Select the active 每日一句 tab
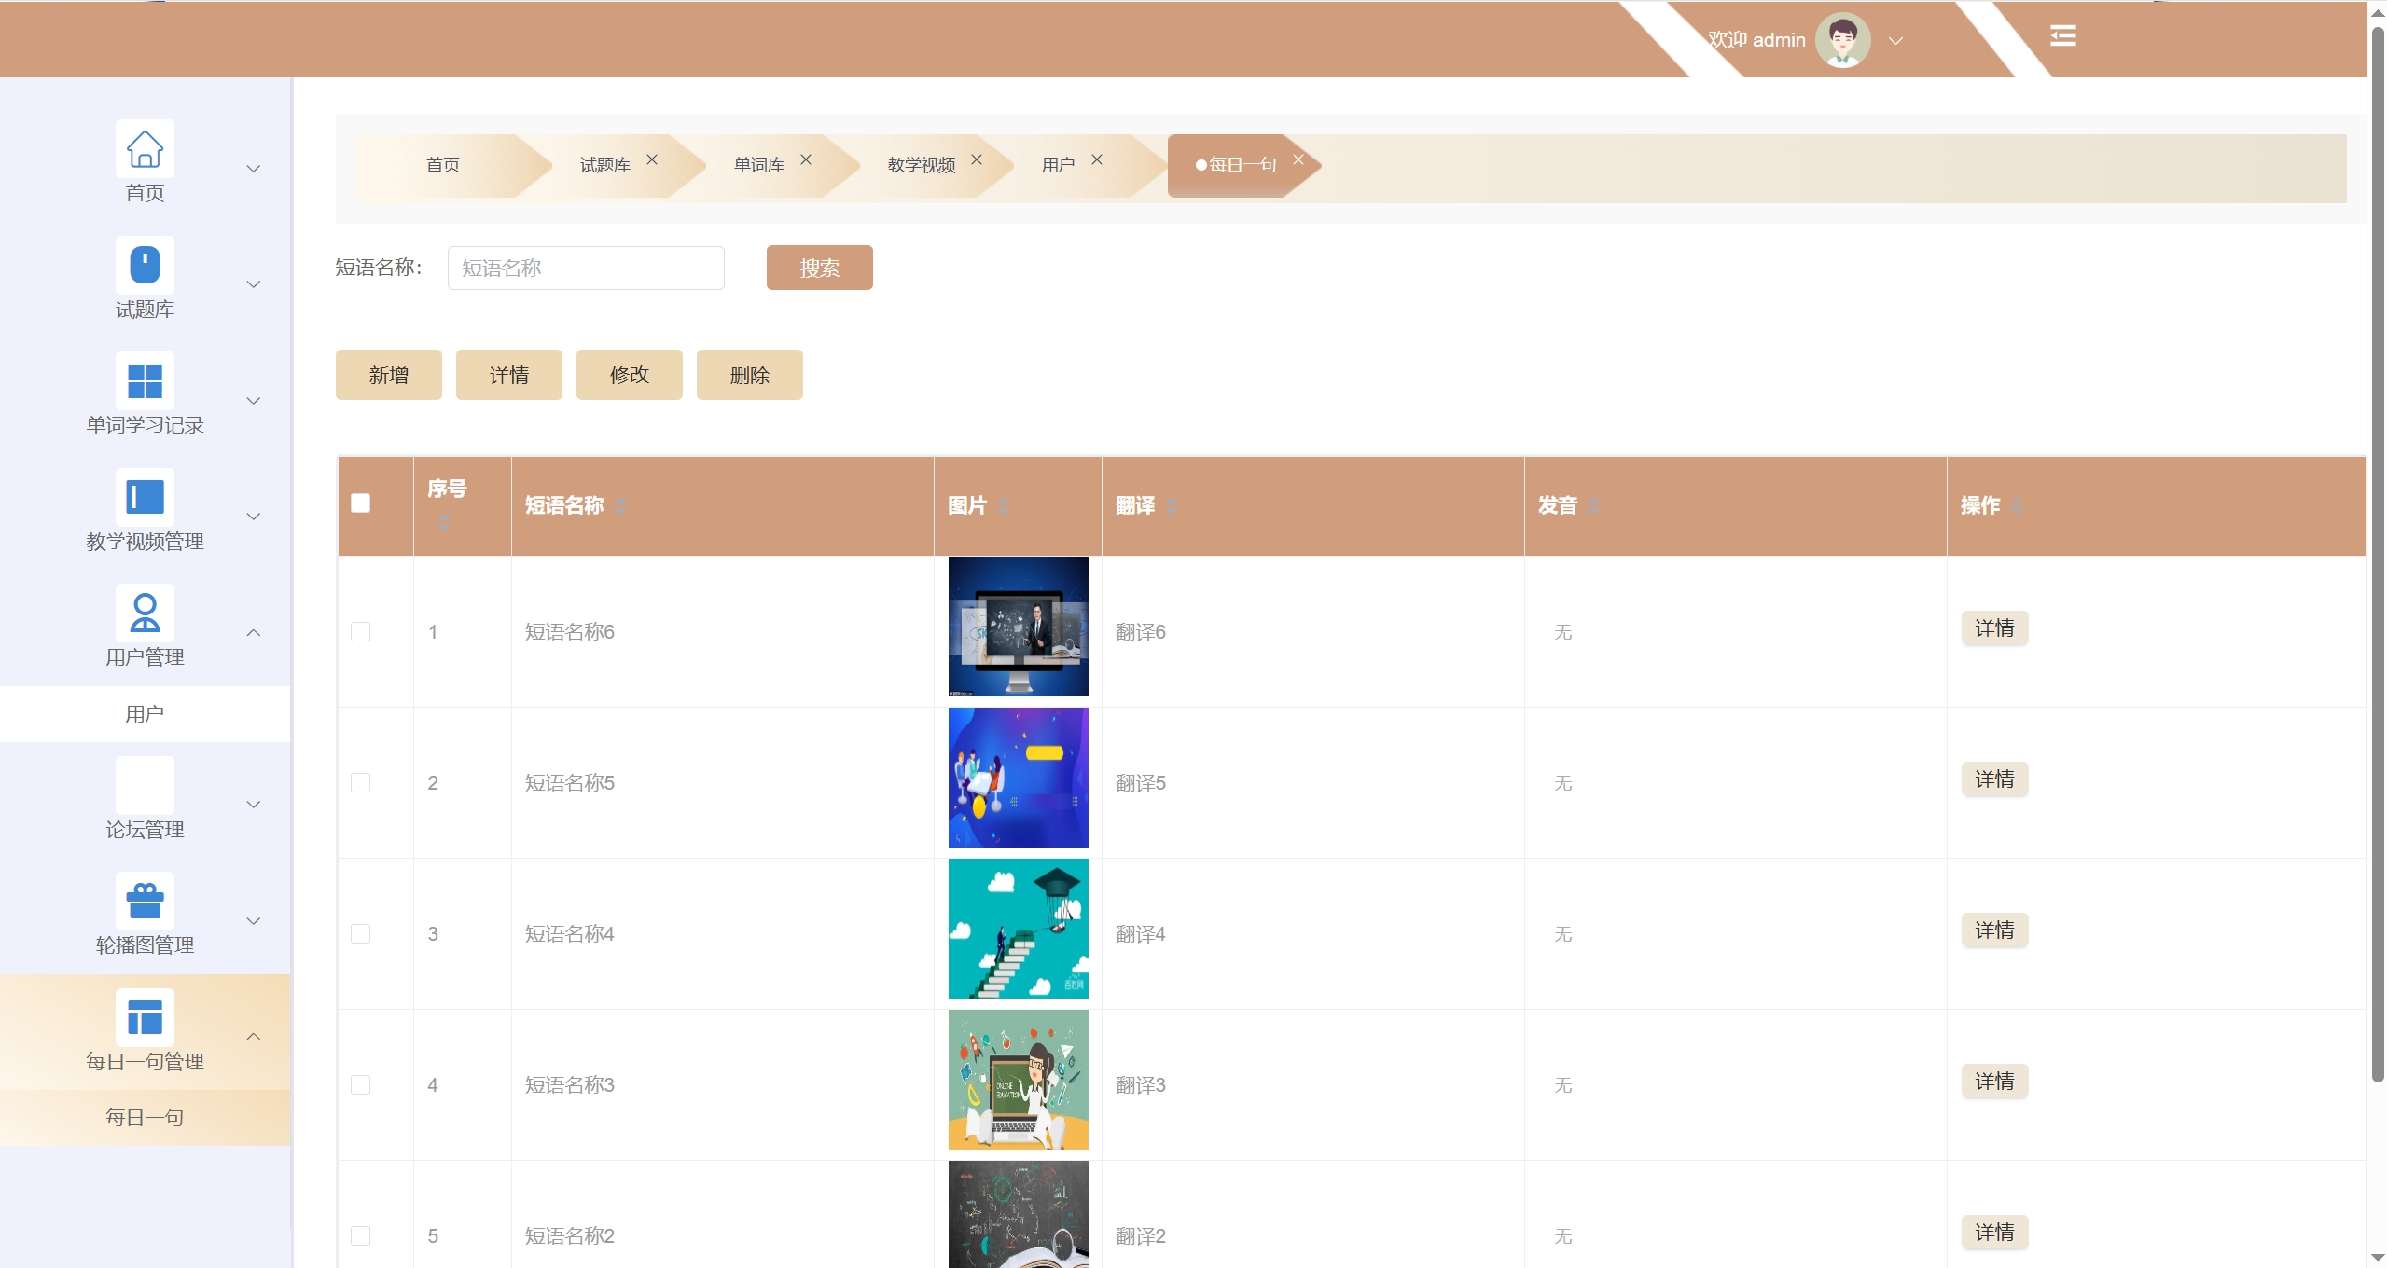Viewport: 2387px width, 1268px height. click(1242, 165)
